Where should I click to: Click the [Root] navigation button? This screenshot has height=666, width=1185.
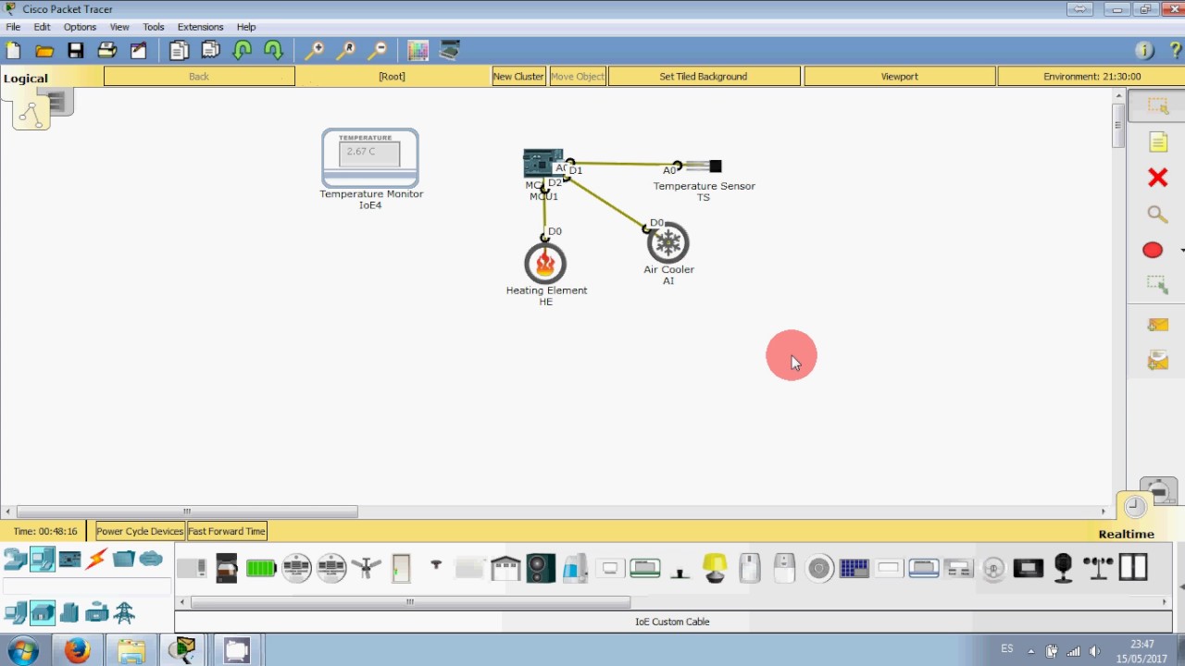[x=392, y=77]
